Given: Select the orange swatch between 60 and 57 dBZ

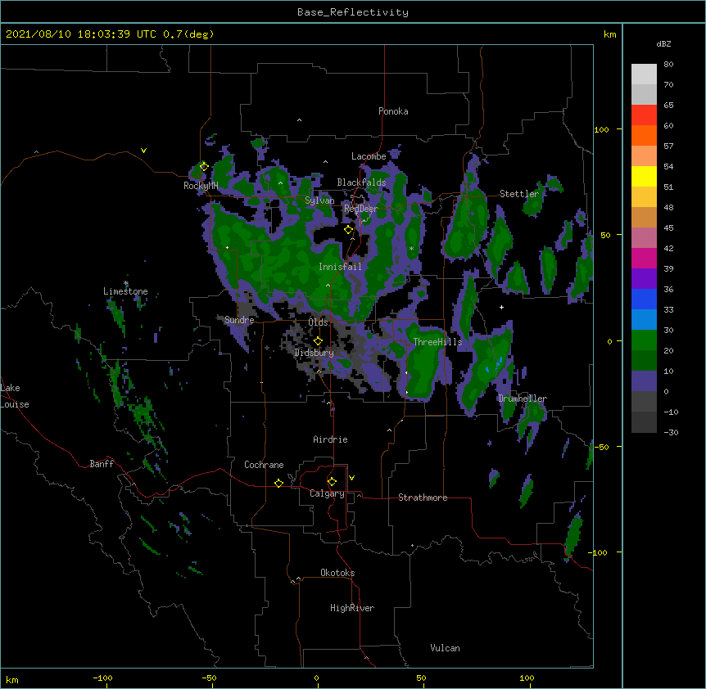Looking at the screenshot, I should 644,135.
